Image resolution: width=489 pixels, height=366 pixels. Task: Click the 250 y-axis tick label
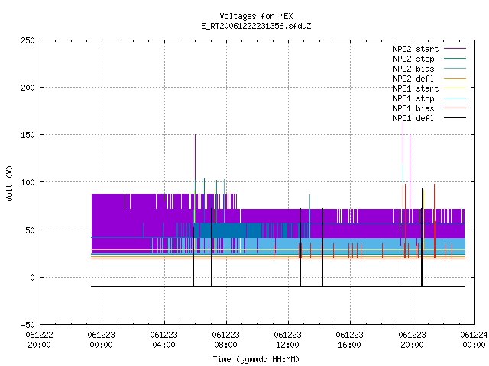coord(28,40)
